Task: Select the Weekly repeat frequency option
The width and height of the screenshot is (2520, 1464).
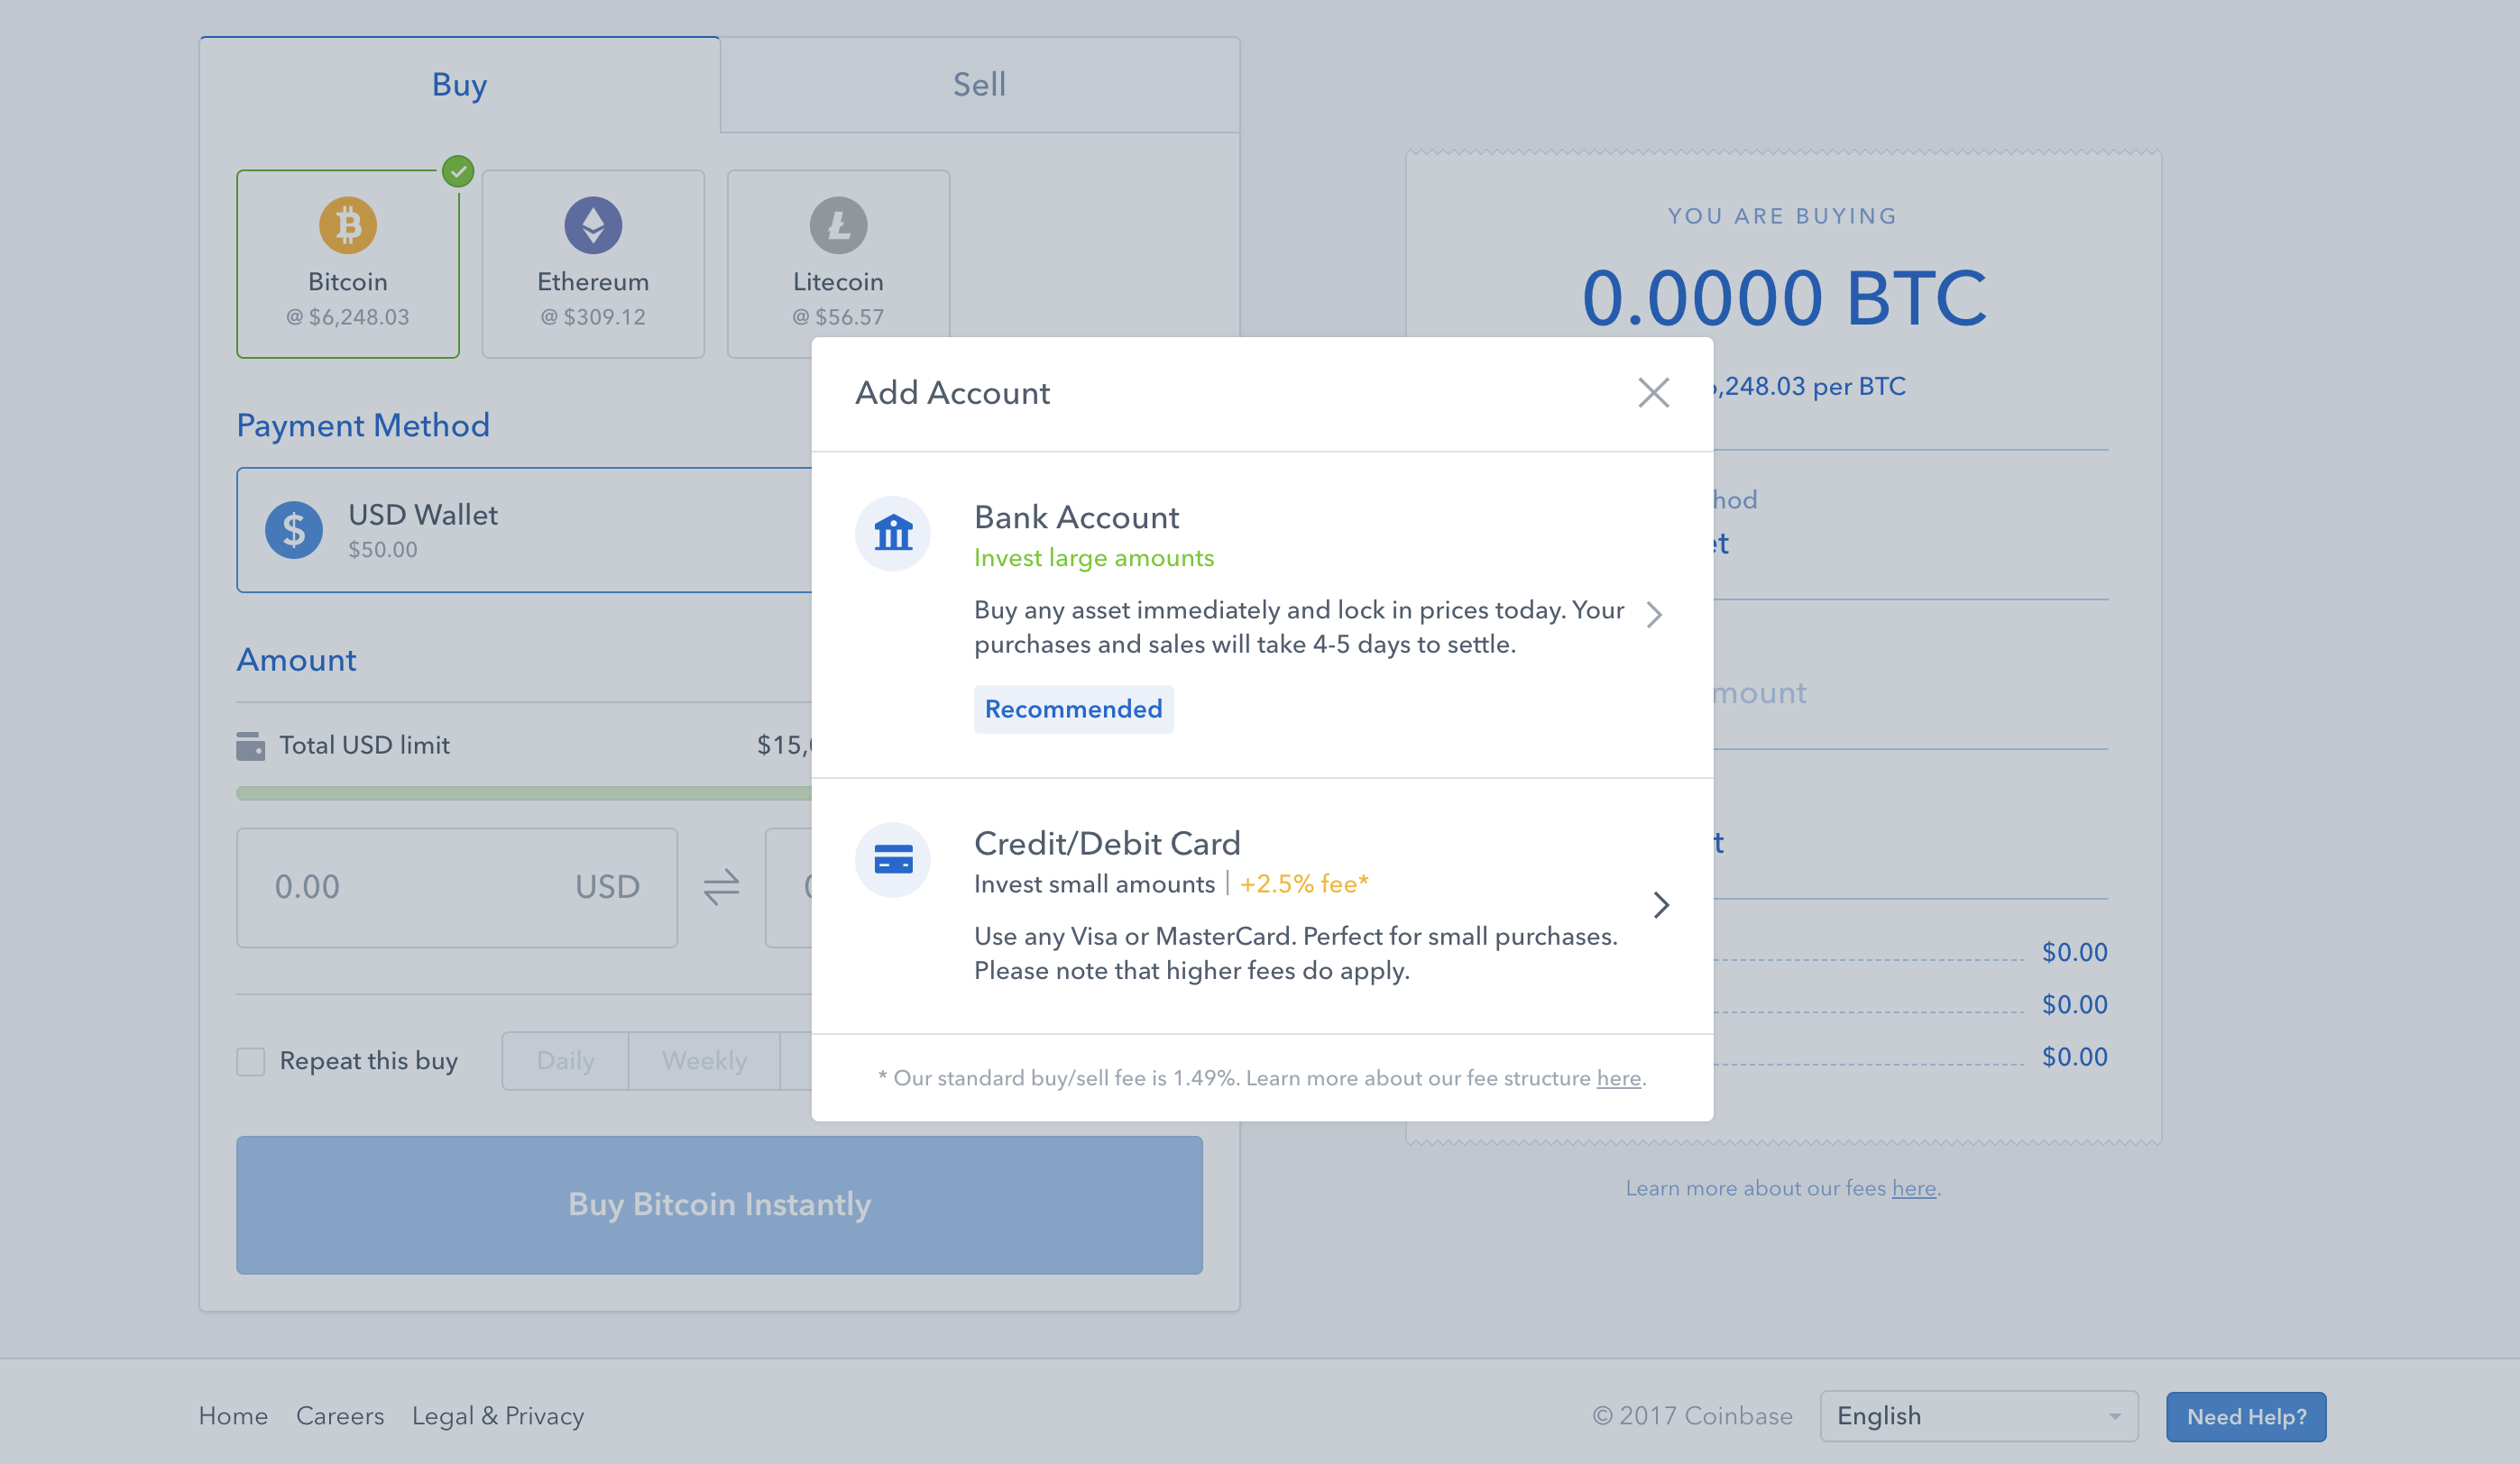Action: pos(706,1059)
